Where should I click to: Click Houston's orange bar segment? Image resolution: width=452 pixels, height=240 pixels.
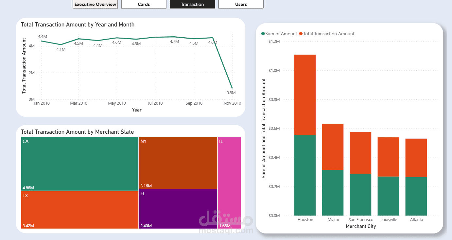pos(305,95)
